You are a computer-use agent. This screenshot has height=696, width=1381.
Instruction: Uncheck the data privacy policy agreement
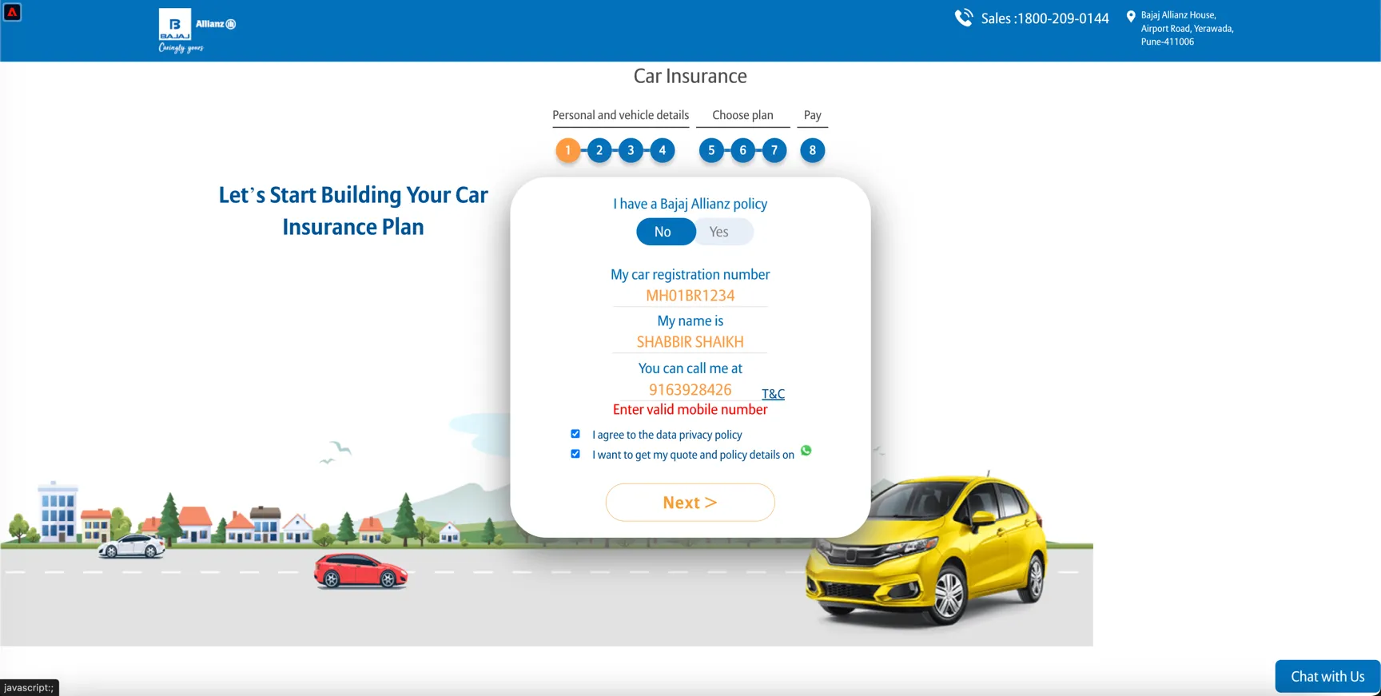pos(575,434)
